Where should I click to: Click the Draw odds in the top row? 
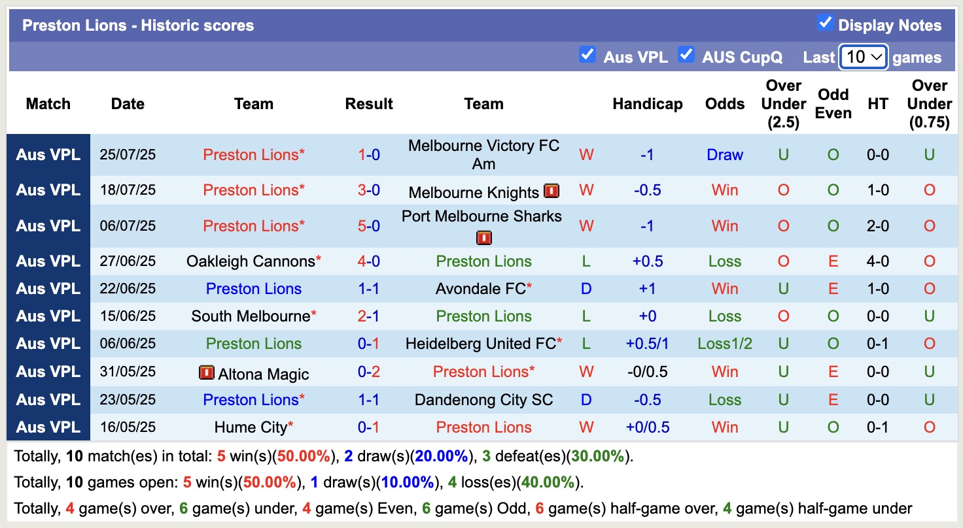(725, 155)
